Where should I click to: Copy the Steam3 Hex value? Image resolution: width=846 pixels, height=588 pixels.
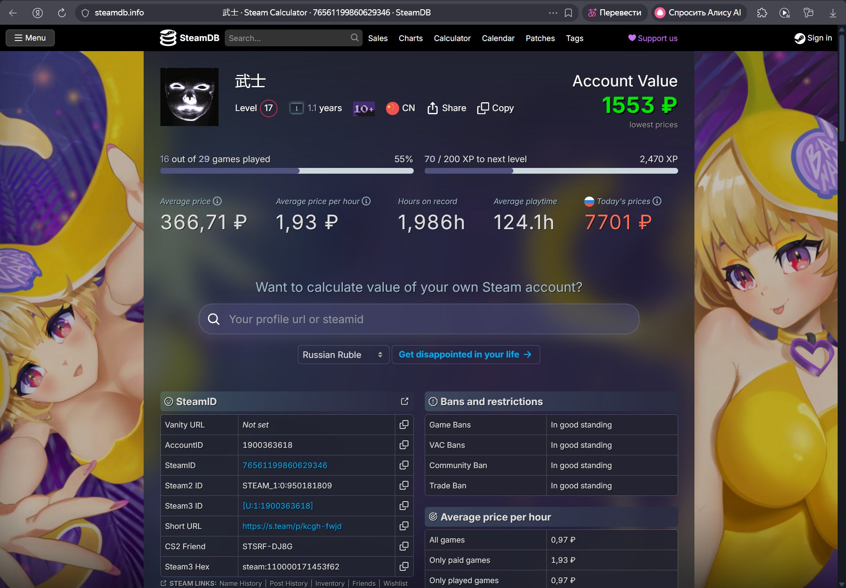404,566
